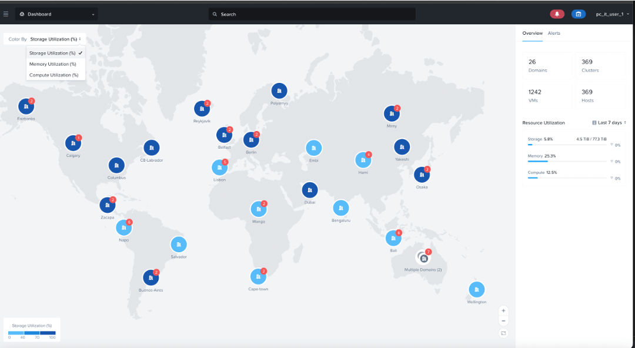Select Compute Utilization (%) as Color By option
This screenshot has height=348, width=635.
tap(54, 75)
